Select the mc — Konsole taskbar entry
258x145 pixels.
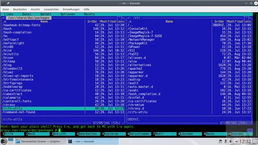(x=93, y=141)
